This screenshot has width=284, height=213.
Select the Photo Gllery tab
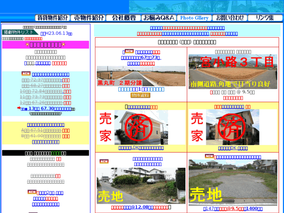(x=194, y=18)
